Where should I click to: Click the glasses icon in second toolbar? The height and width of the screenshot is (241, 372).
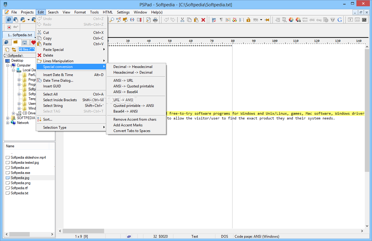[16, 27]
